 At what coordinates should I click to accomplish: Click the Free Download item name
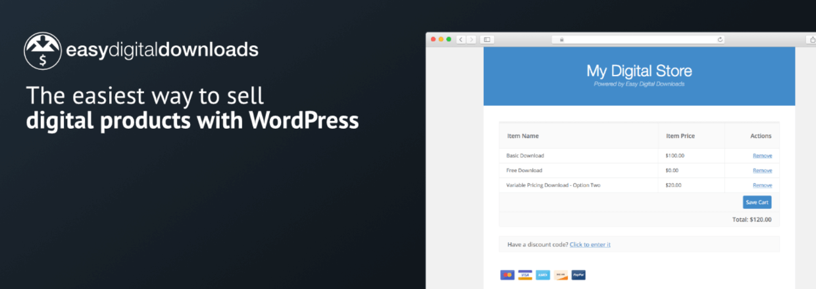524,170
